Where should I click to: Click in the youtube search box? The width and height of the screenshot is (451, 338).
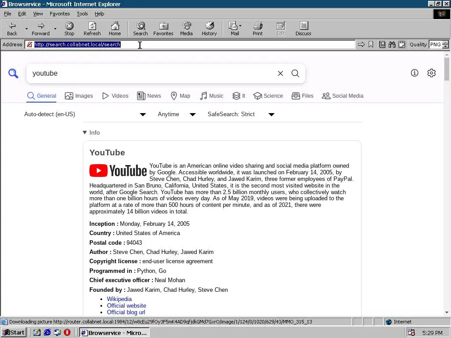(152, 73)
